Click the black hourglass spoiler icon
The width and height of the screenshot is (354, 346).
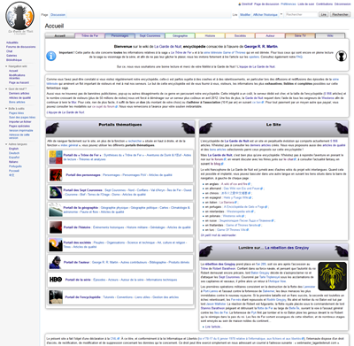(341, 56)
